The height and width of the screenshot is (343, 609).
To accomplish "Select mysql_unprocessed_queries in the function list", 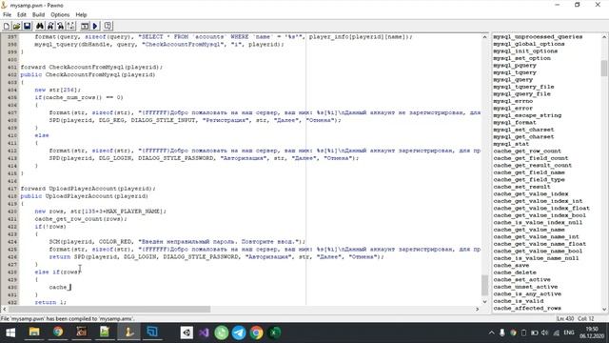I will 538,36.
